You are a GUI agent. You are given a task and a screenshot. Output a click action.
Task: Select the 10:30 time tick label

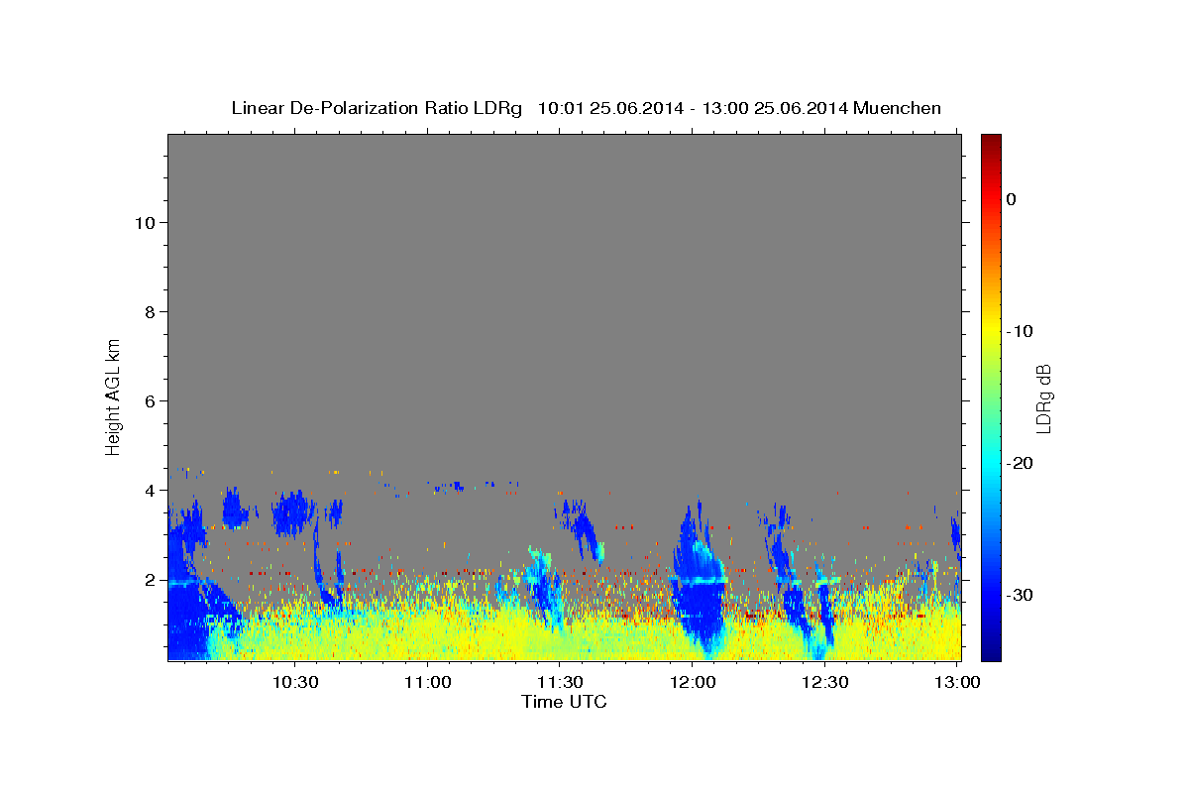point(295,682)
